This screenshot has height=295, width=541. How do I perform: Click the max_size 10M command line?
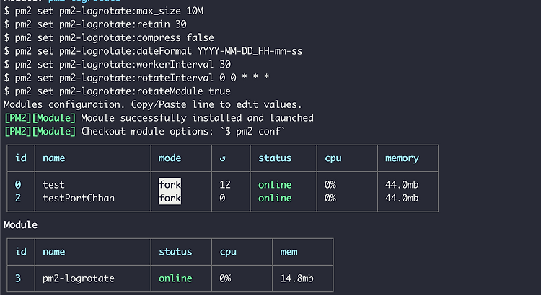(115, 11)
